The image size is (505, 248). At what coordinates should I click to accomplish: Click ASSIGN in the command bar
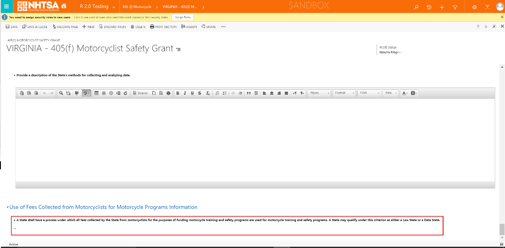click(189, 27)
